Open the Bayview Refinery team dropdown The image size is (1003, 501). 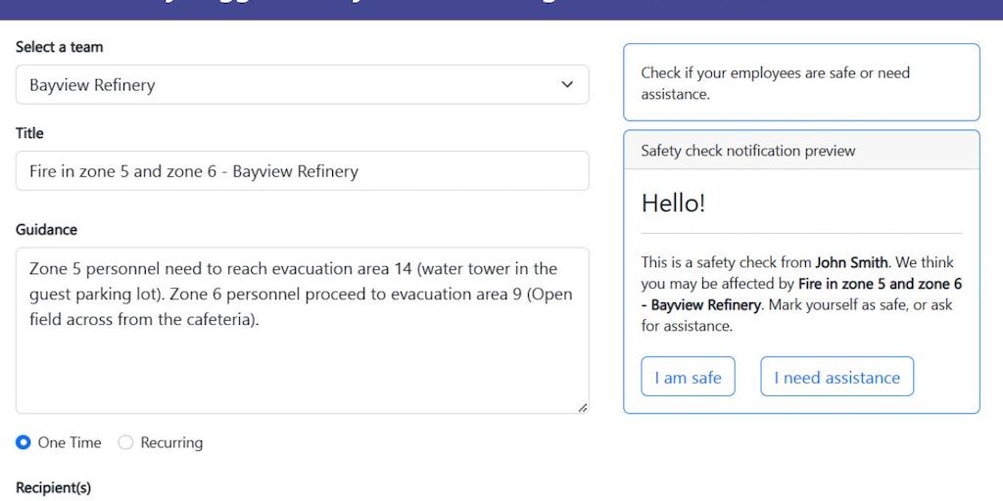pos(302,85)
